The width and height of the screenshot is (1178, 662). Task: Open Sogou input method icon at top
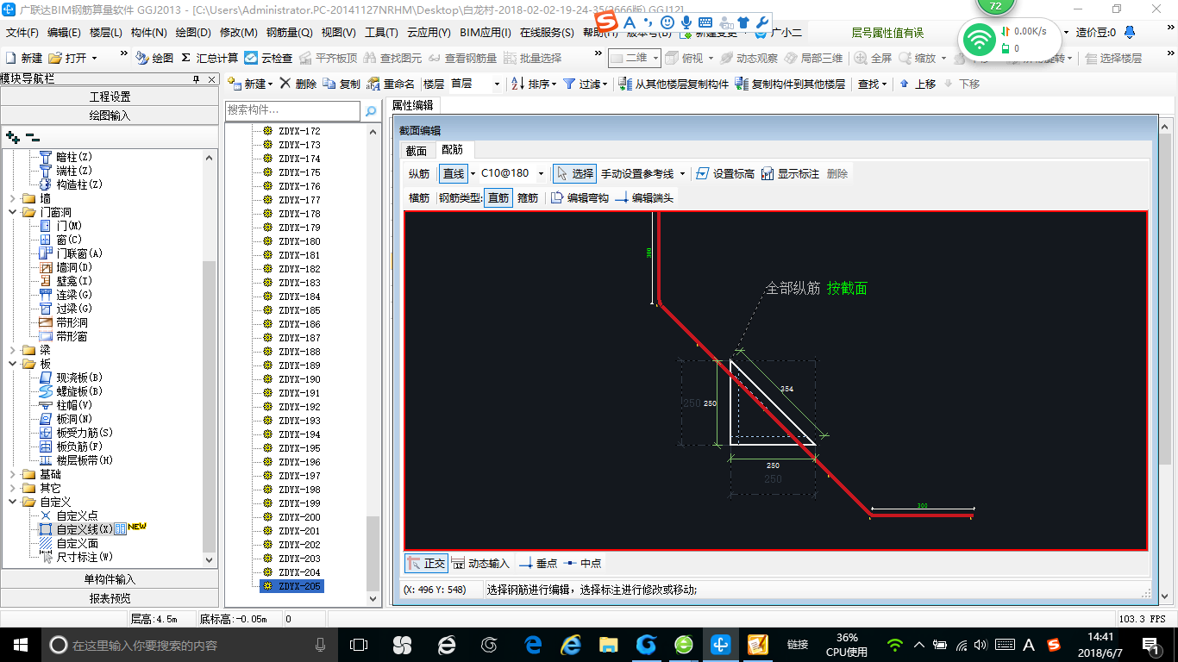pos(607,22)
